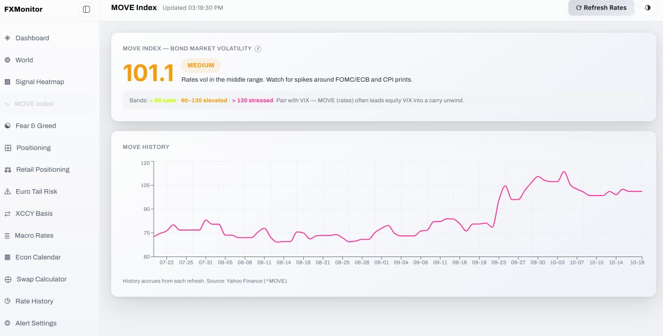Click the '< 90 calm' band label

(163, 100)
